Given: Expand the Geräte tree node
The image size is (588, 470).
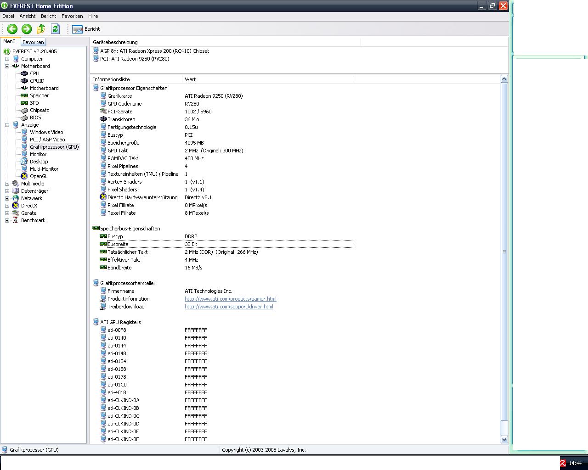Looking at the screenshot, I should pos(7,213).
